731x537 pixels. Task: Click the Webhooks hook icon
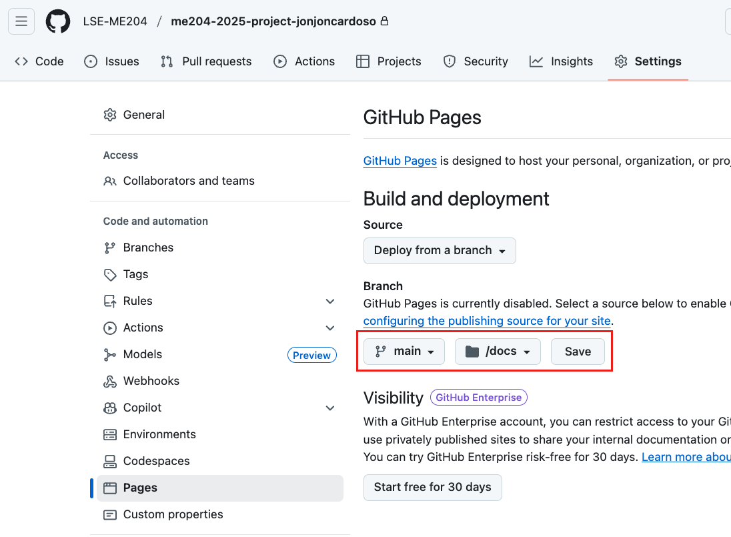click(x=110, y=382)
